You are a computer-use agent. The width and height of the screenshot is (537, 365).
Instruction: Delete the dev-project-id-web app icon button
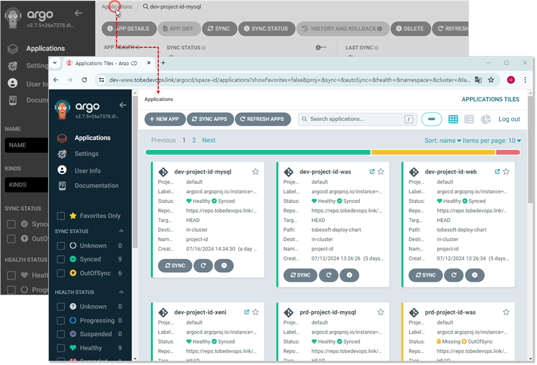(475, 275)
